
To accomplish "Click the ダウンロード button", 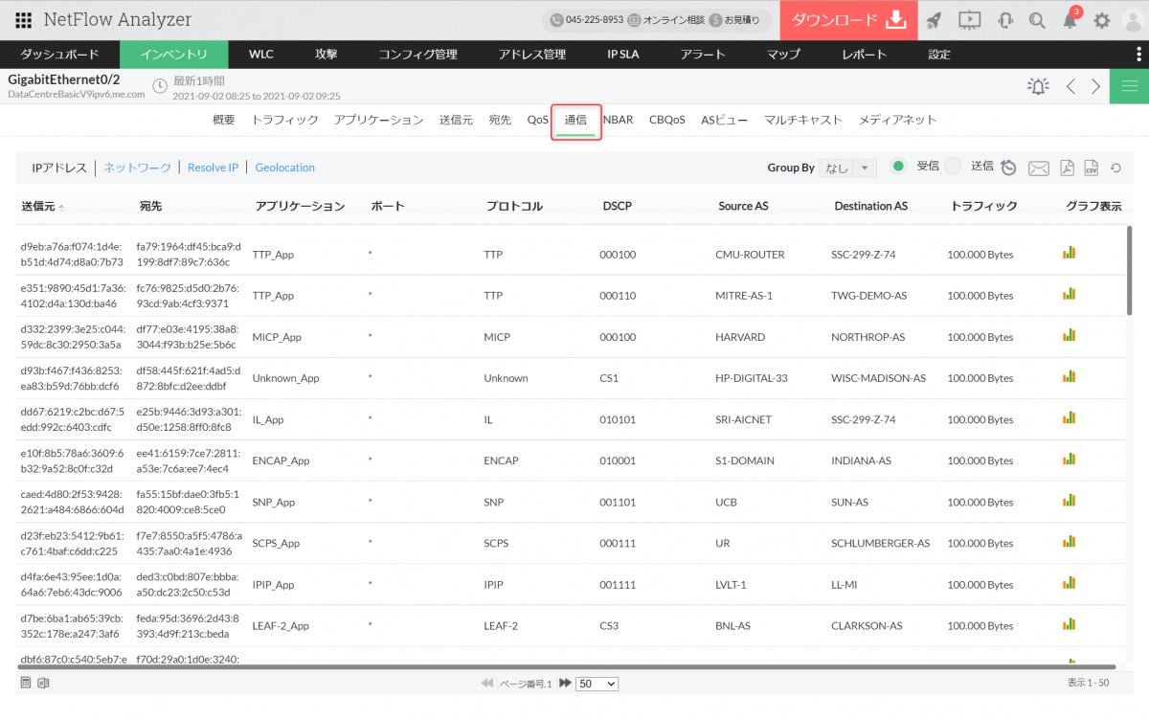I will [x=848, y=20].
